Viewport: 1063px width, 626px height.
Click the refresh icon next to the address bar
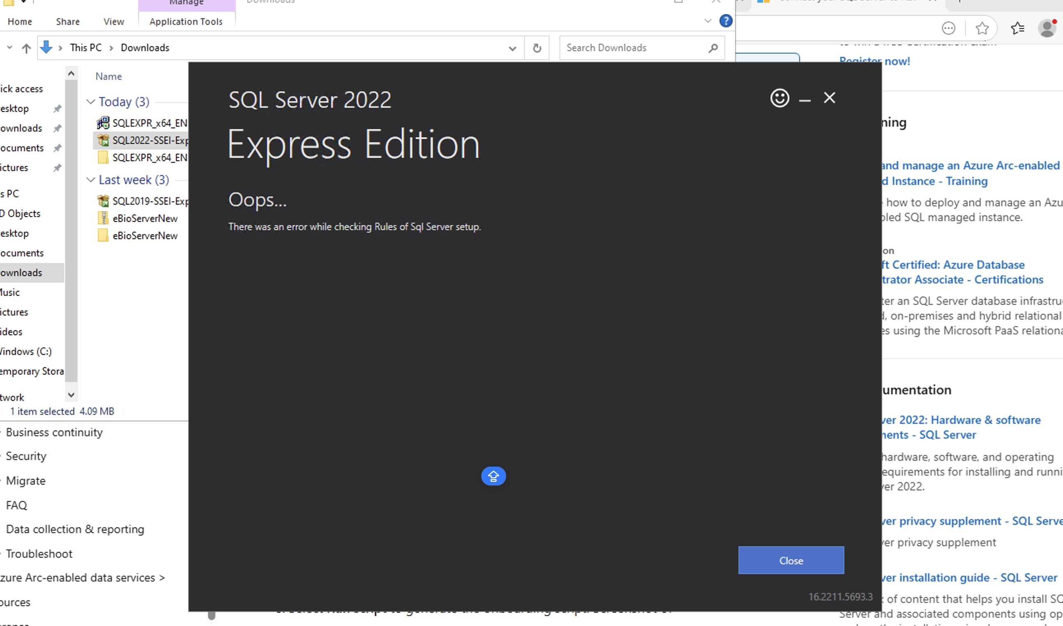[x=536, y=48]
